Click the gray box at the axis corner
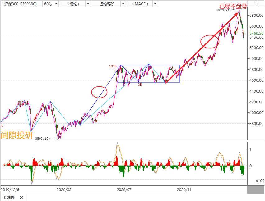 click(x=256, y=189)
